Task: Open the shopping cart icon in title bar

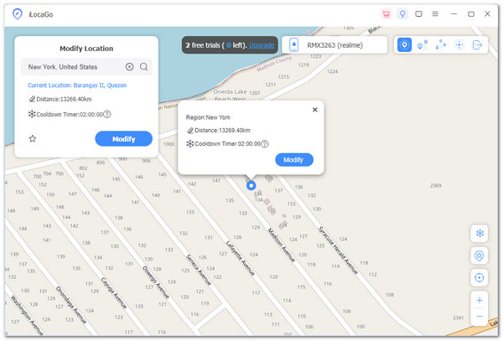Action: 386,14
